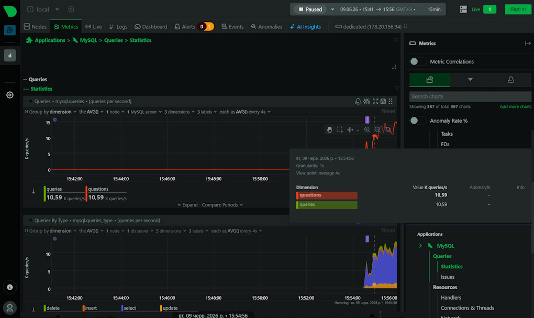This screenshot has height=318, width=534.
Task: Select the 'd' space avatar
Action: click(10, 55)
